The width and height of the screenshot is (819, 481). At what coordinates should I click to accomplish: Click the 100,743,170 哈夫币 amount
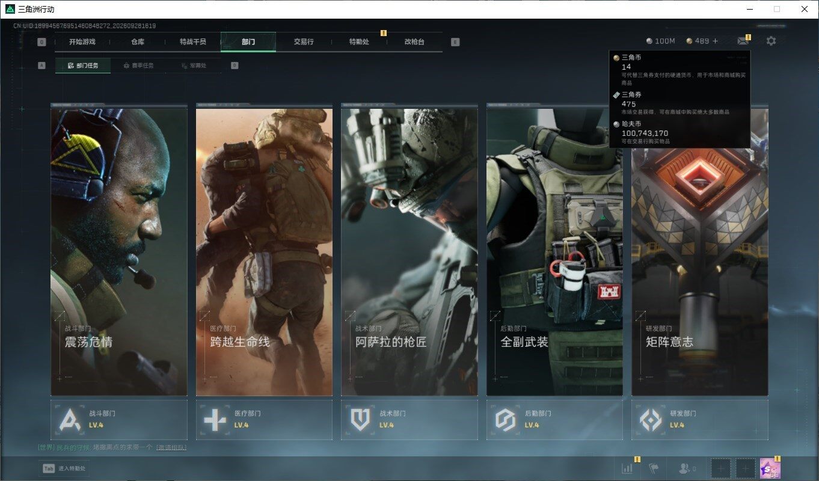[645, 133]
